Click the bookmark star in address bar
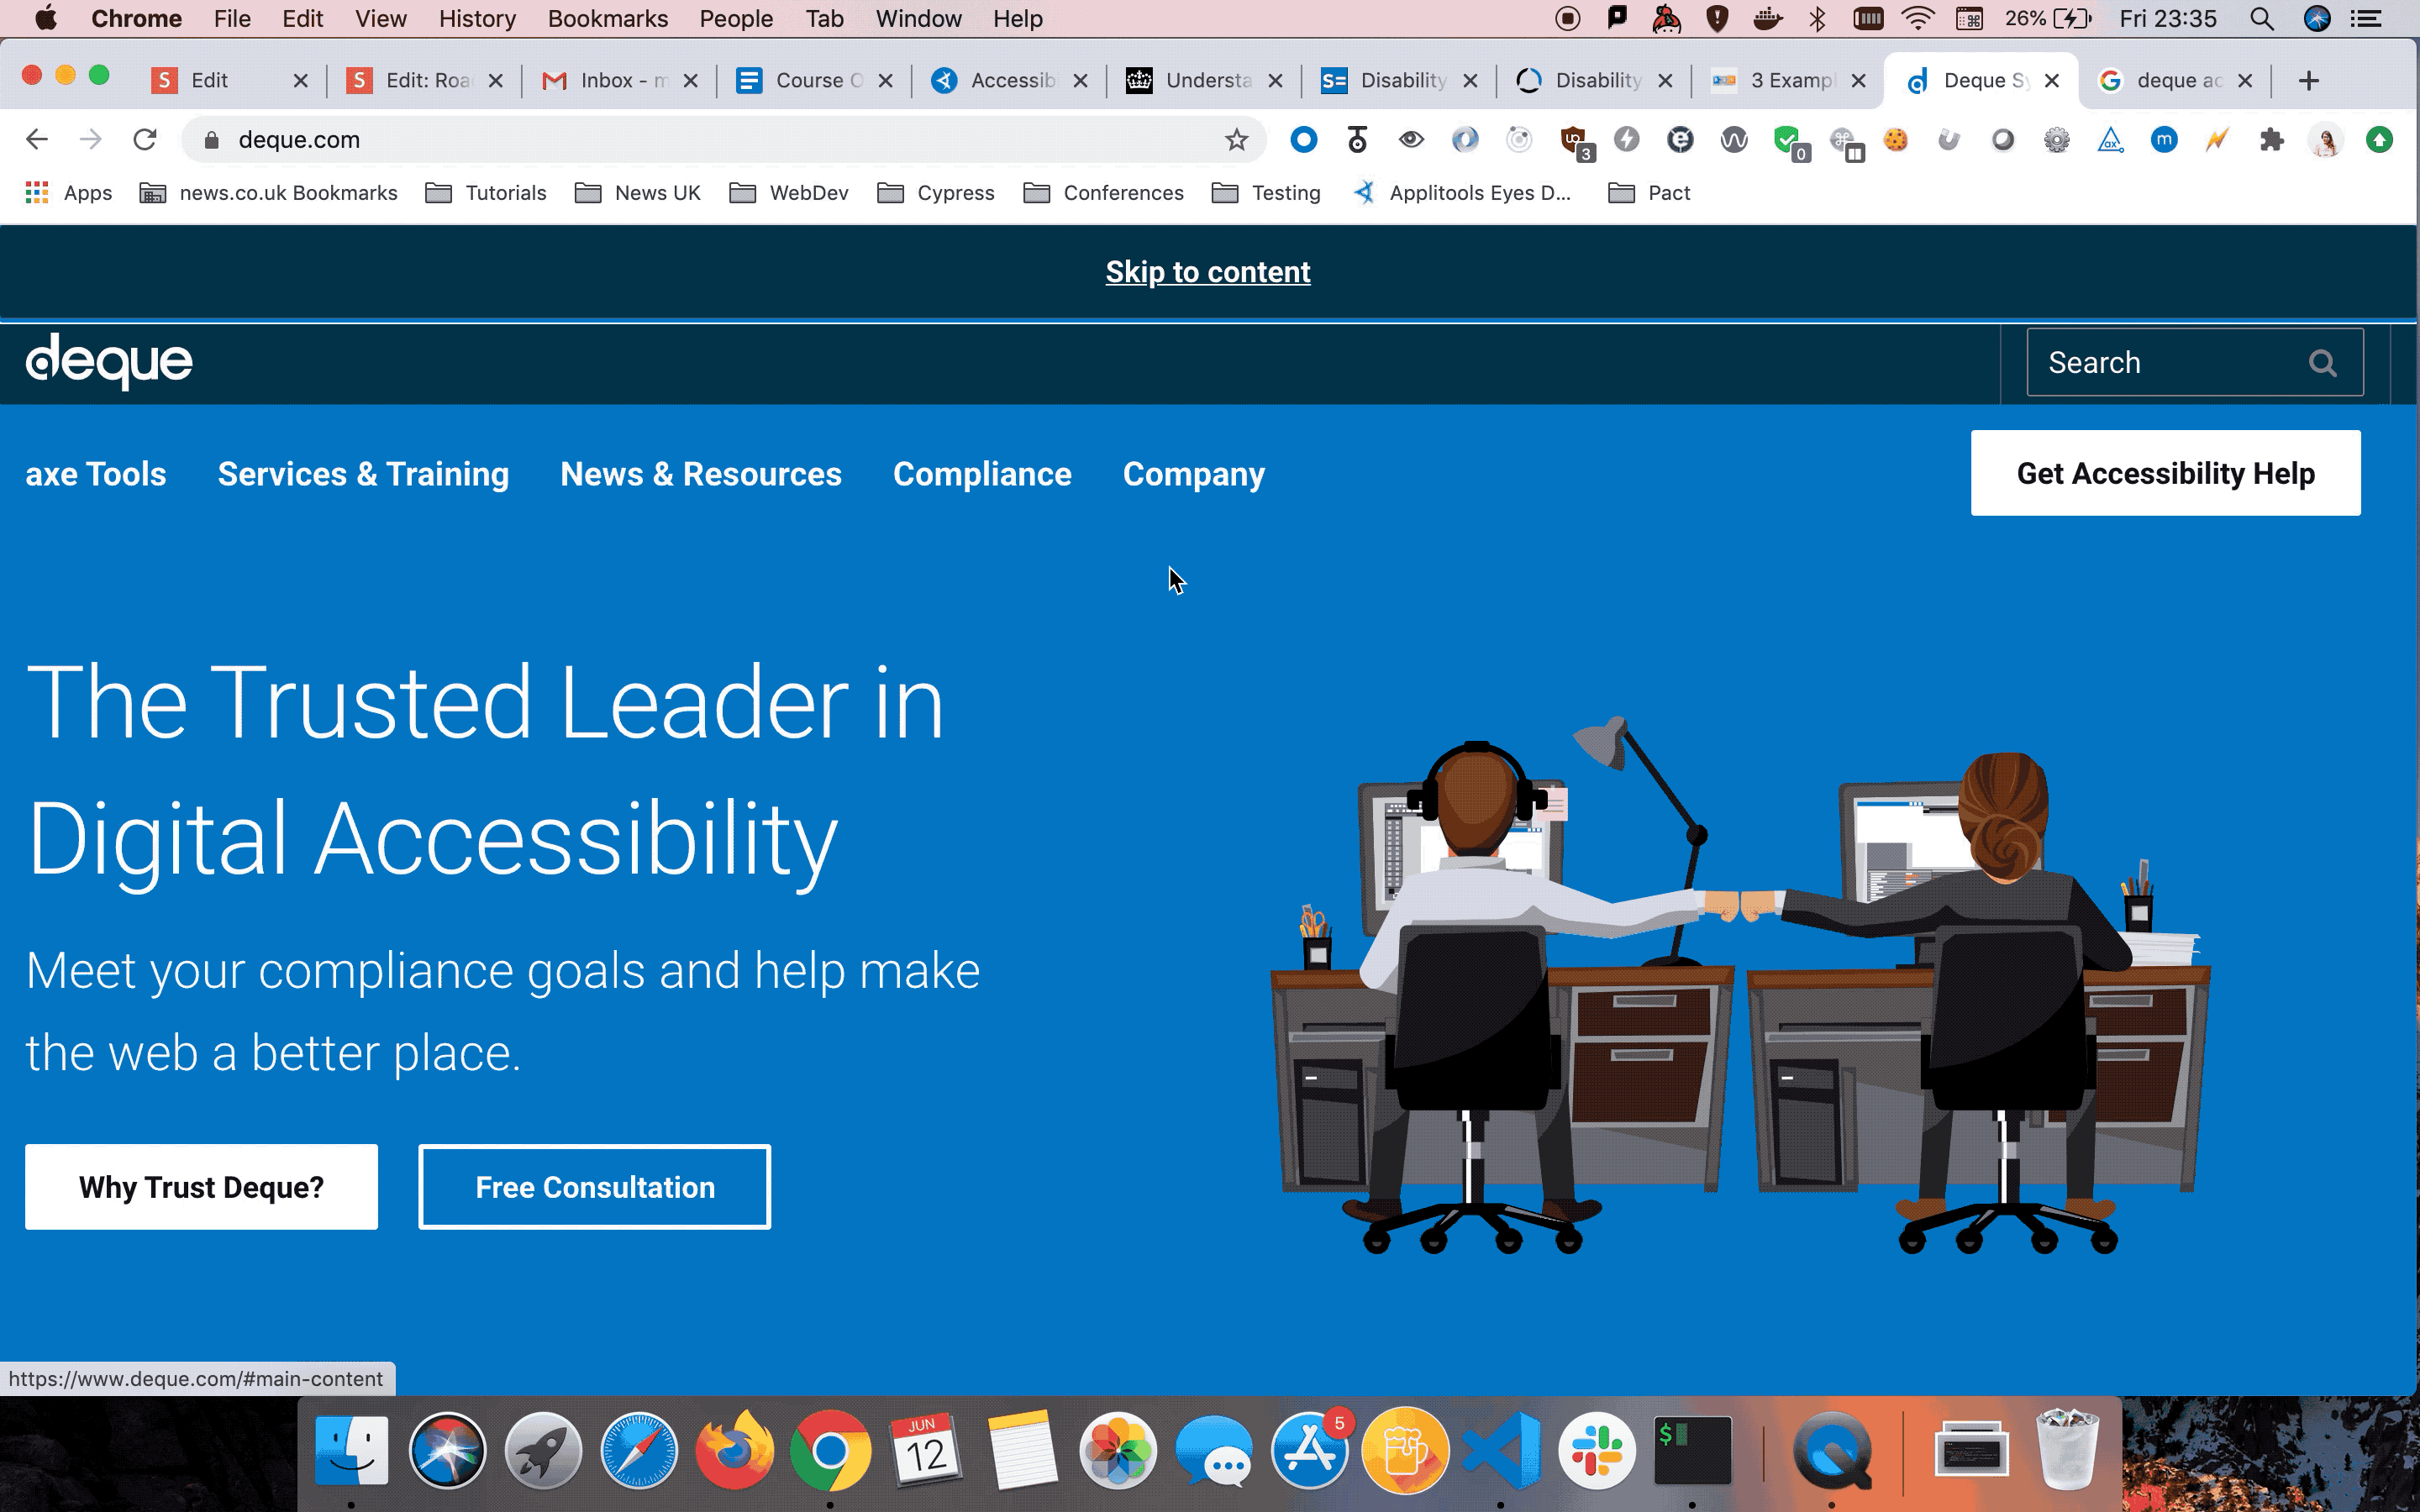This screenshot has width=2420, height=1512. click(x=1236, y=140)
